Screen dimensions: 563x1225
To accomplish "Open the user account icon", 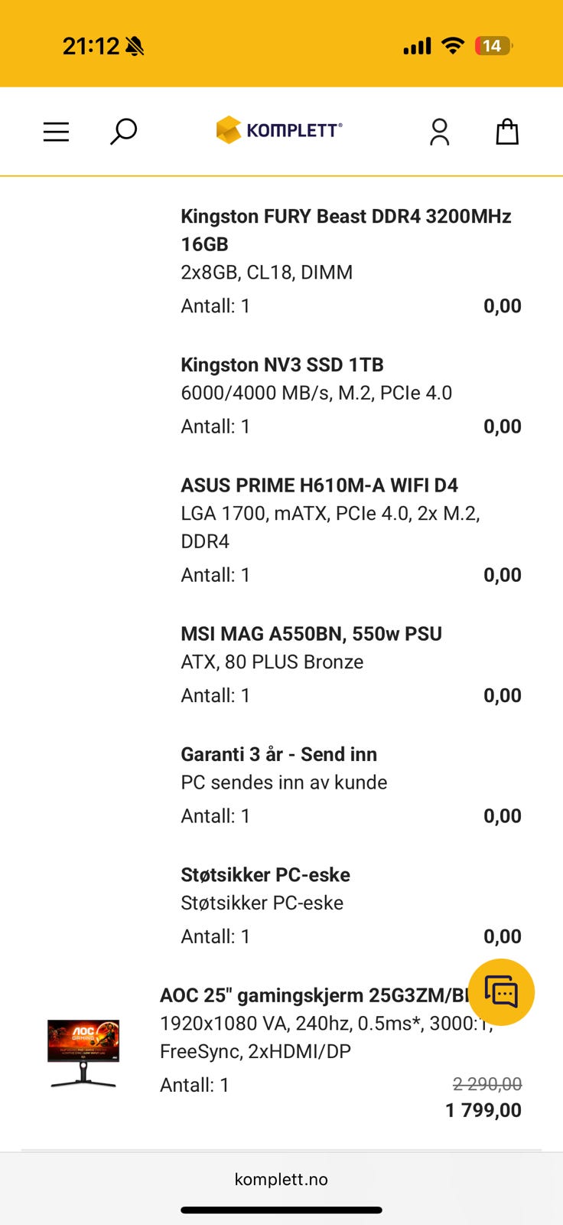I will pyautogui.click(x=439, y=132).
